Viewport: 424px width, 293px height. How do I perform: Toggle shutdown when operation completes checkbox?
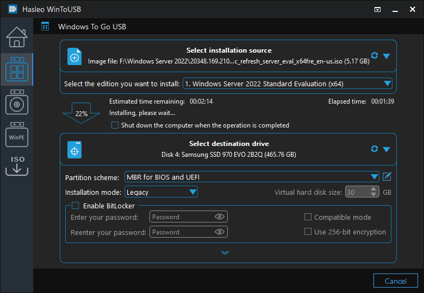[x=115, y=125]
